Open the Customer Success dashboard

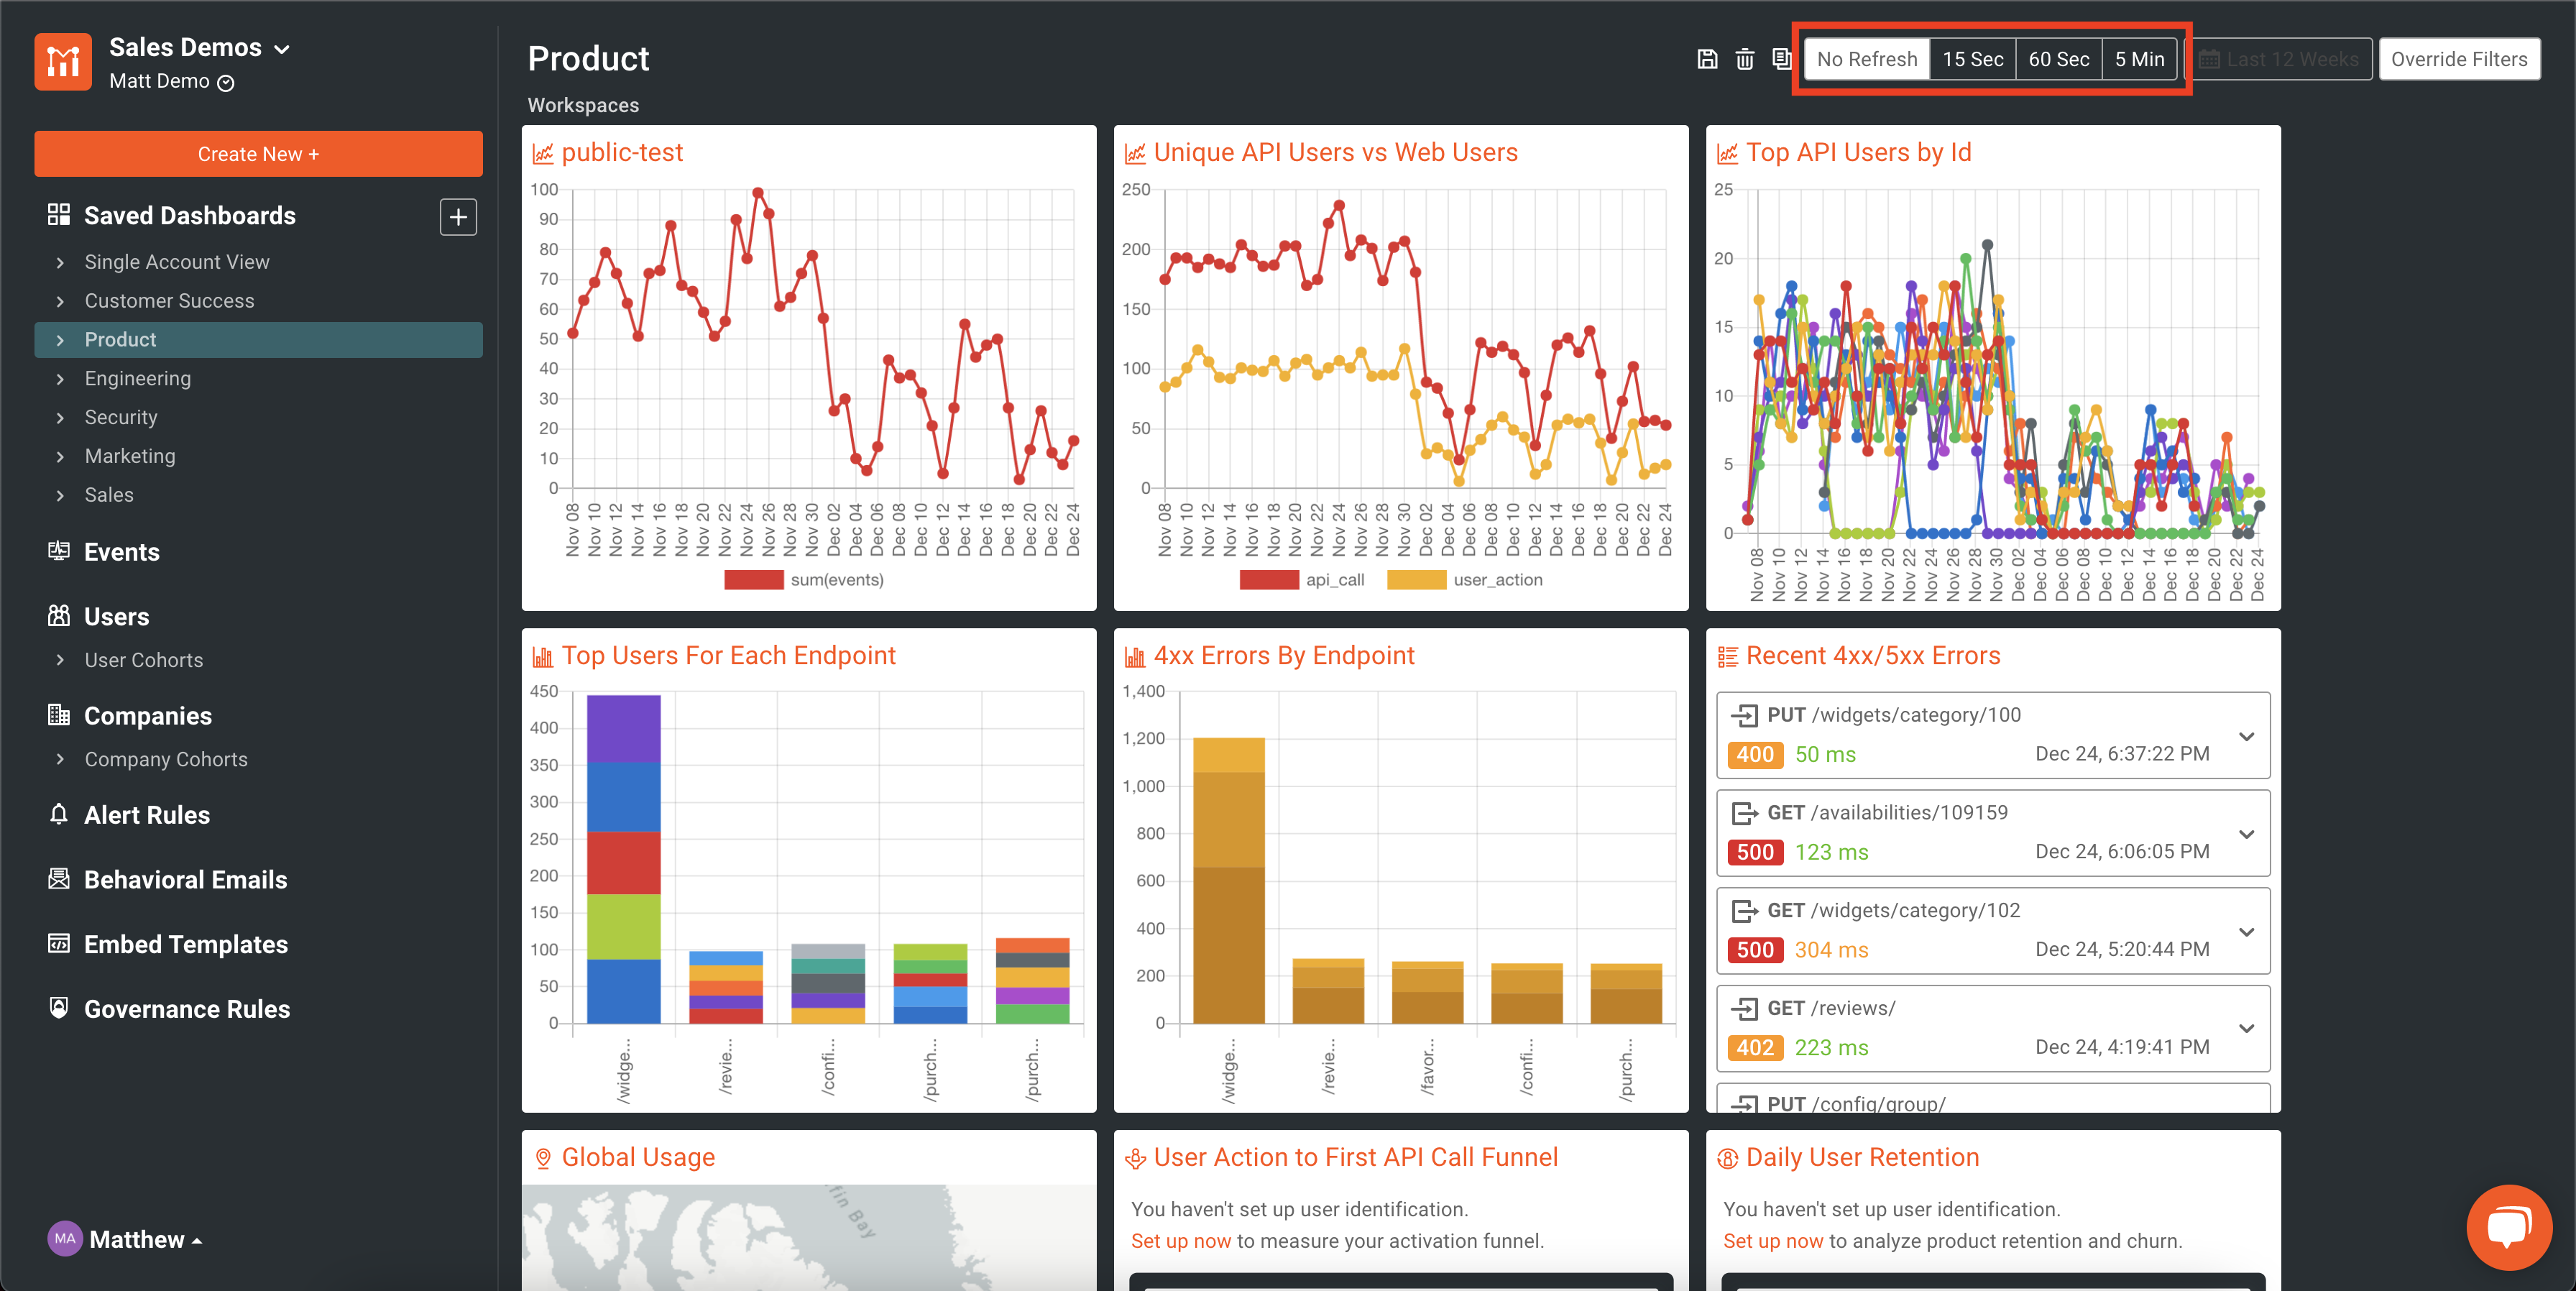point(169,300)
